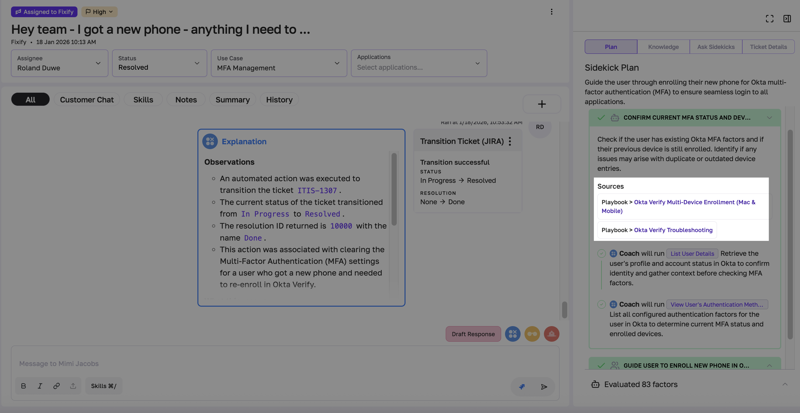
Task: Switch to the Knowledge tab
Action: coord(663,47)
